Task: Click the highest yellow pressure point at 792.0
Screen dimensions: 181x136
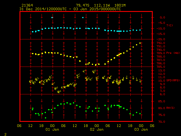Action: [140, 43]
